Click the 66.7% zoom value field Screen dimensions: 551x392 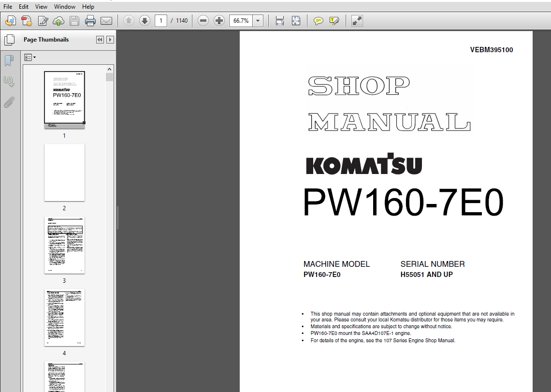[x=241, y=21]
